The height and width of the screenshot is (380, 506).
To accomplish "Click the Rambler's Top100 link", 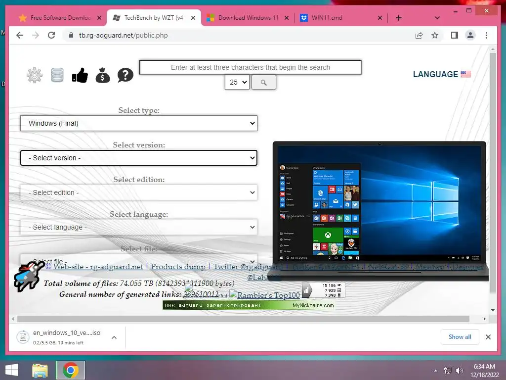I will (x=265, y=295).
